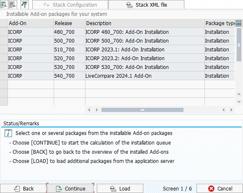Open the Stack XML file option
243x193 pixels.
point(147,5)
